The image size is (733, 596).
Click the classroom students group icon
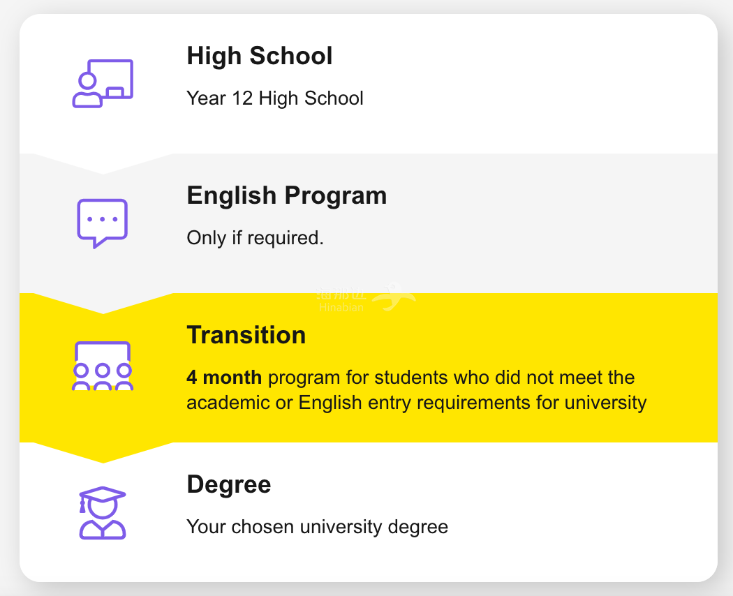pos(103,366)
